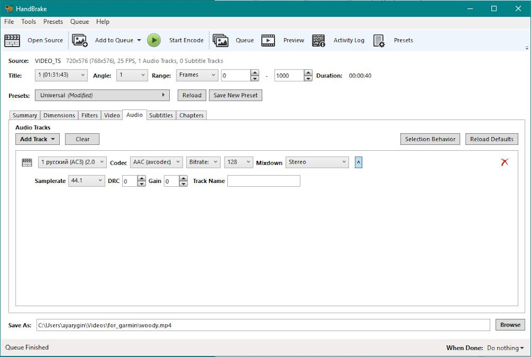Open the Range Frames dropdown
The width and height of the screenshot is (531, 357).
tap(197, 75)
